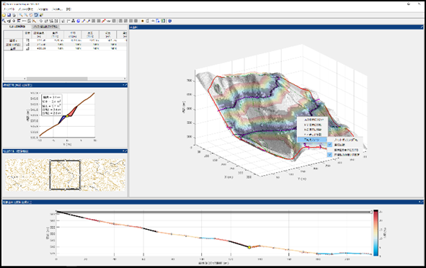The height and width of the screenshot is (268, 426).
Task: Open the rightmost menu in the menu bar
Action: coord(68,9)
